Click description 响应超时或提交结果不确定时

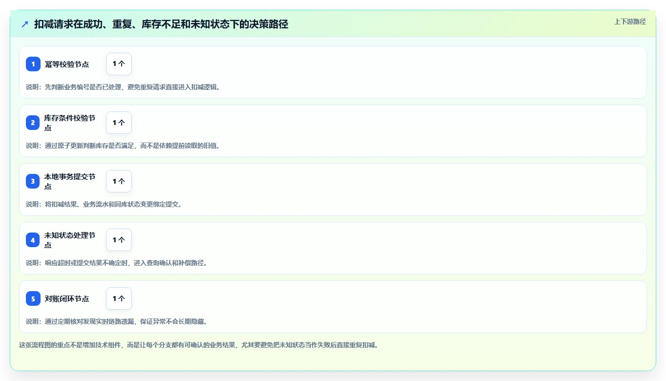(117, 263)
